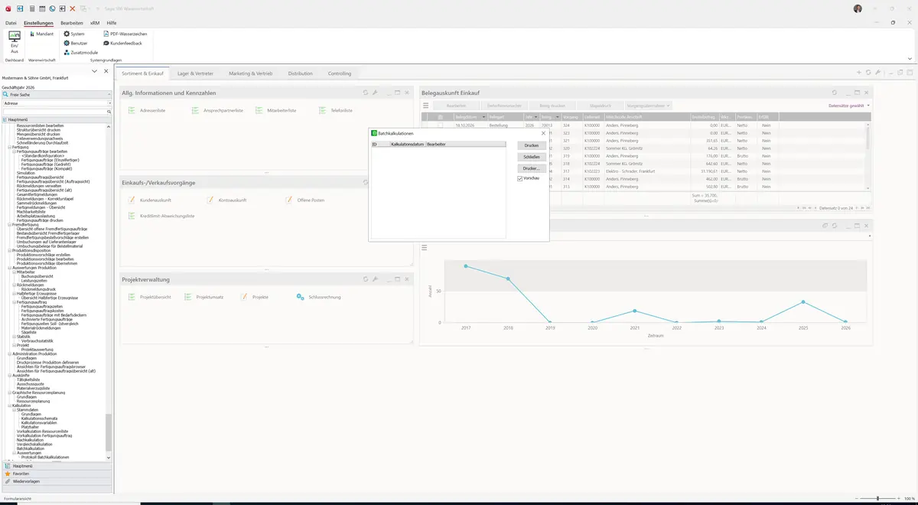Open Benutzer settings
Image resolution: width=918 pixels, height=505 pixels.
click(x=75, y=44)
